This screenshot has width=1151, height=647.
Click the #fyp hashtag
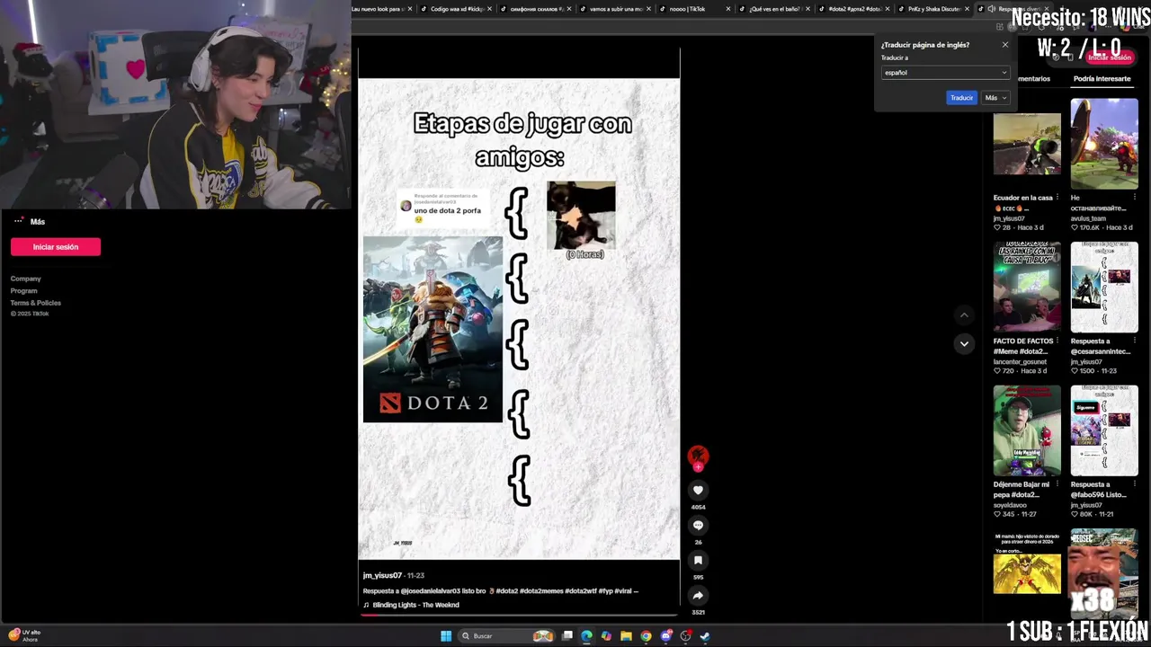click(605, 591)
